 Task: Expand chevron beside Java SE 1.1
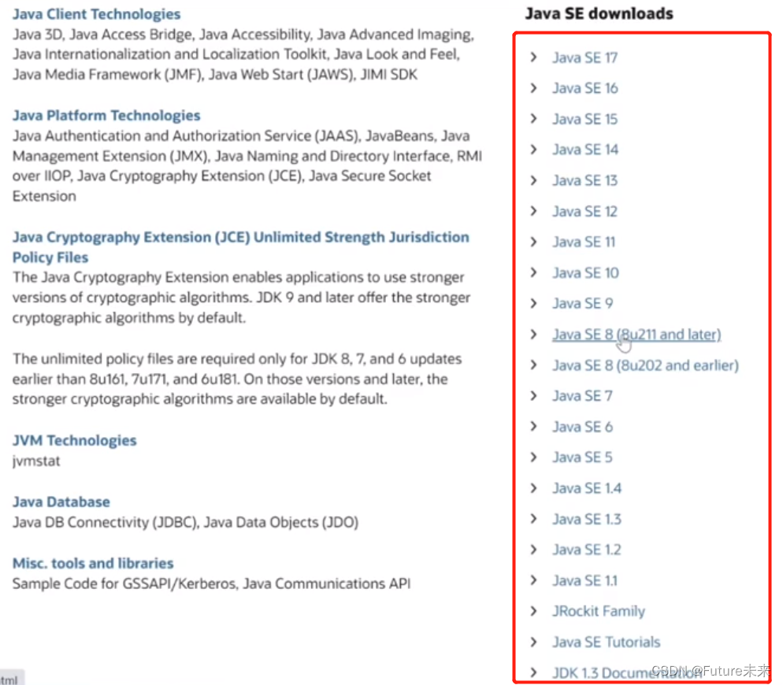(x=534, y=580)
